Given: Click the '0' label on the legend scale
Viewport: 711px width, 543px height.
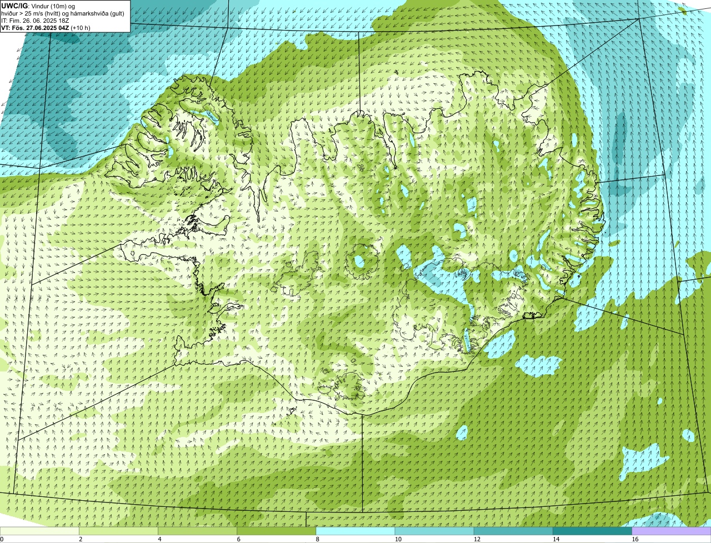Looking at the screenshot, I should pos(2,539).
